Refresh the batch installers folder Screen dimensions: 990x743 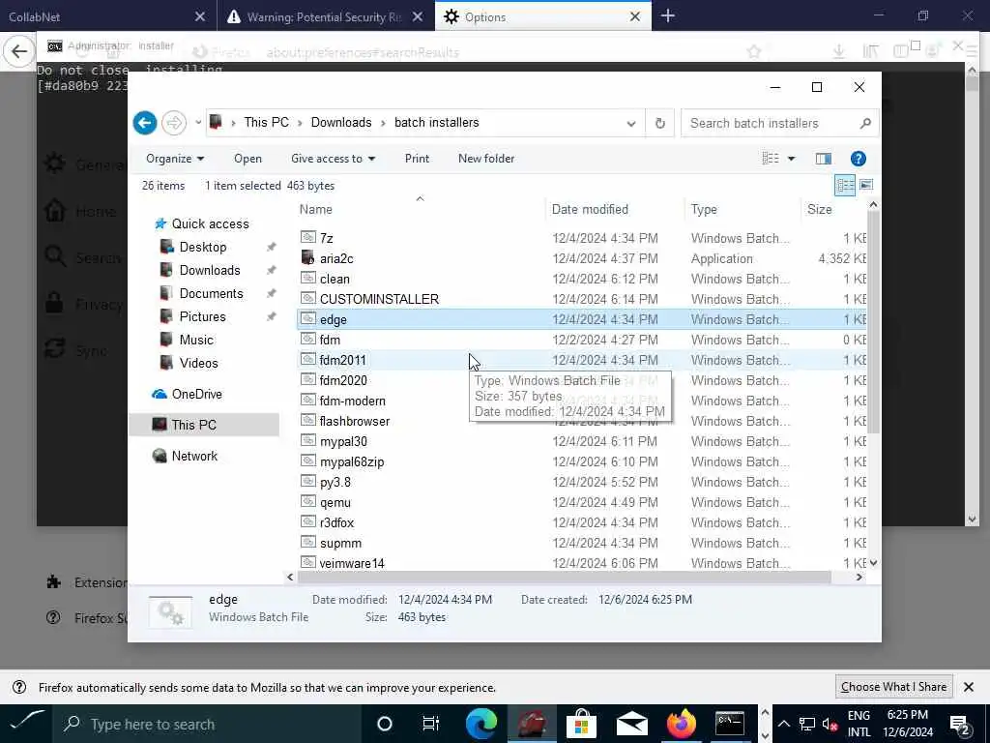[x=659, y=123]
